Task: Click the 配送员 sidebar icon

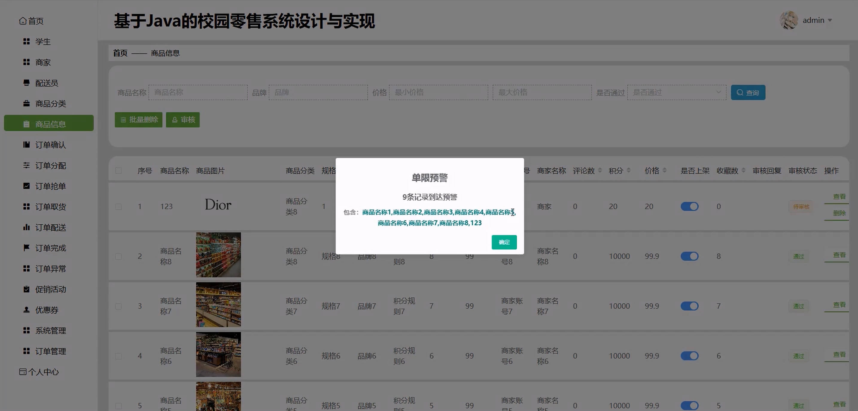Action: tap(26, 83)
